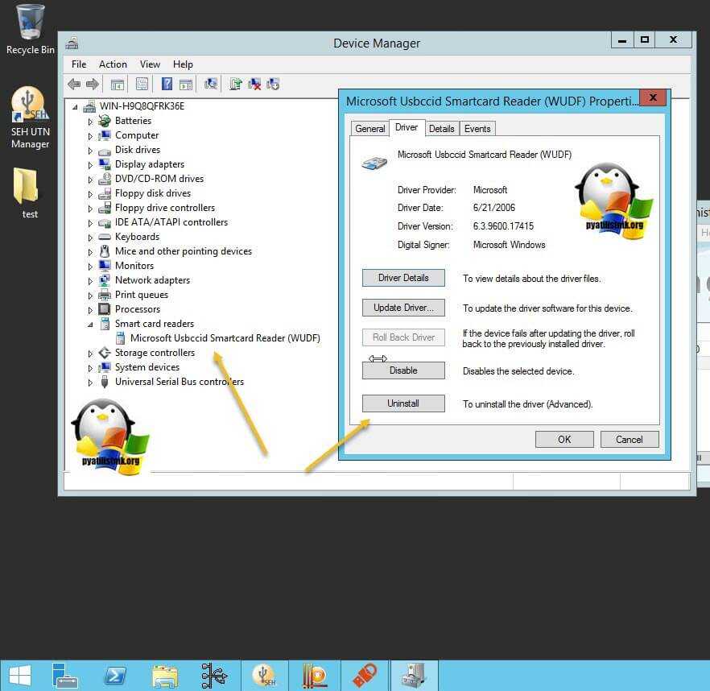
Task: Open the View menu
Action: 150,64
